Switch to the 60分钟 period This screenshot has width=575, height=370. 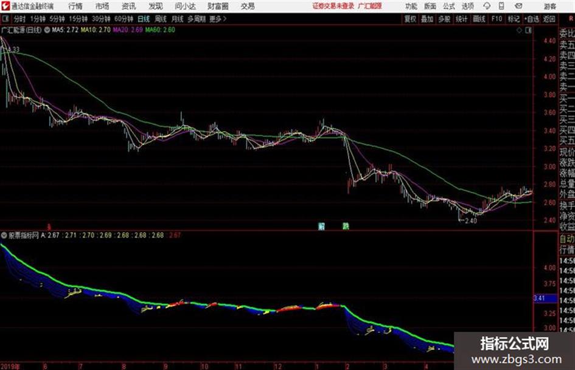pos(124,19)
